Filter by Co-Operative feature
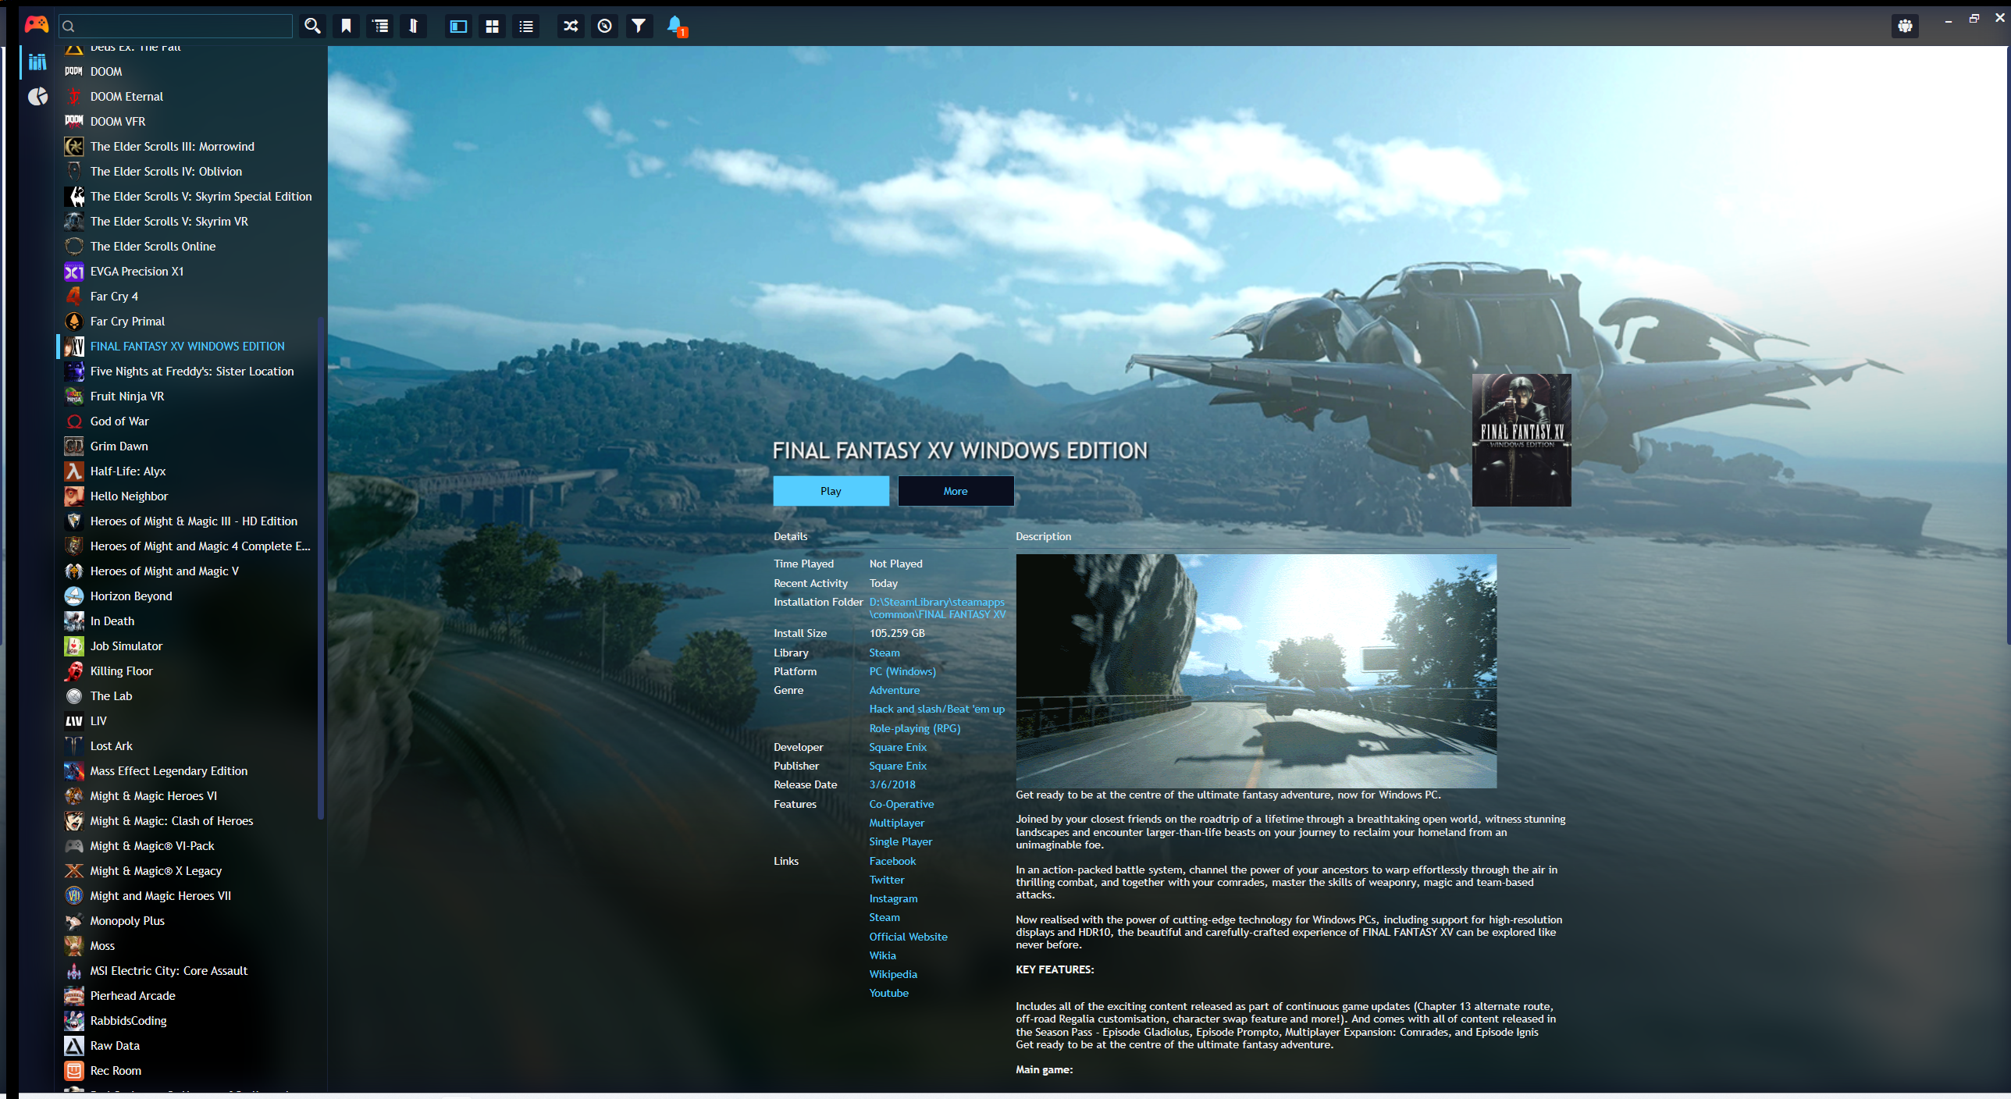The width and height of the screenshot is (2011, 1099). (901, 804)
